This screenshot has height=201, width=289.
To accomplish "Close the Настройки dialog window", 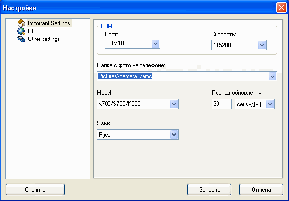I will [x=281, y=8].
